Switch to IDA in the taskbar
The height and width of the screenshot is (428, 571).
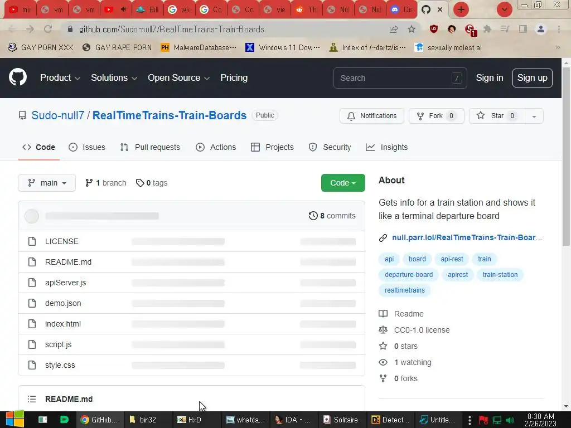pyautogui.click(x=293, y=420)
